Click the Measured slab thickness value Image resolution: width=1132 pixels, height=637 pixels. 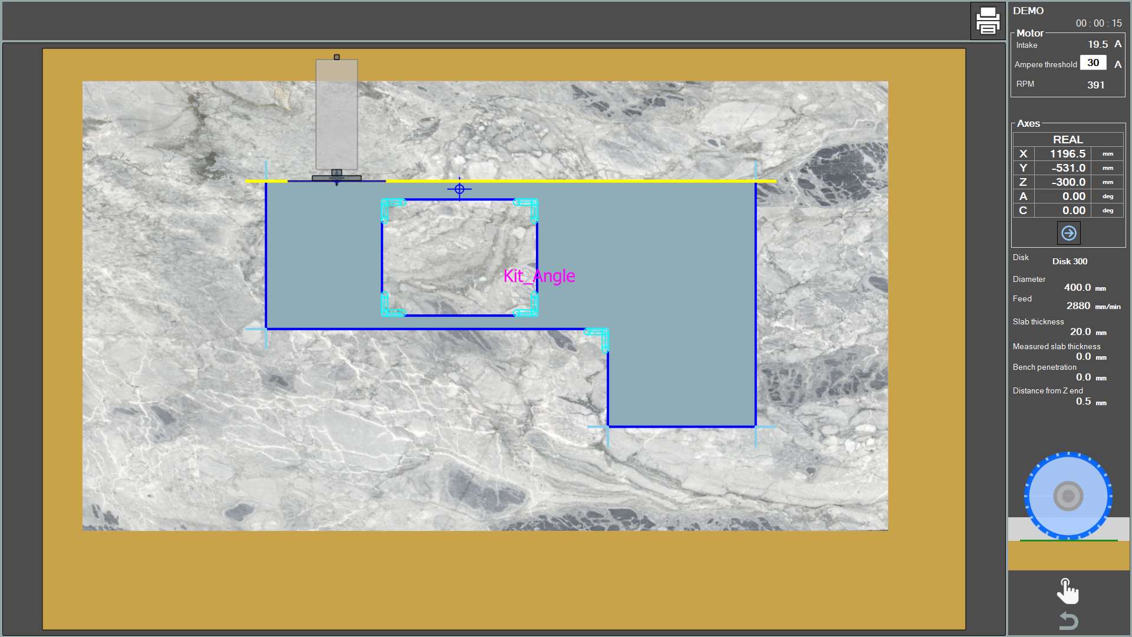point(1083,356)
